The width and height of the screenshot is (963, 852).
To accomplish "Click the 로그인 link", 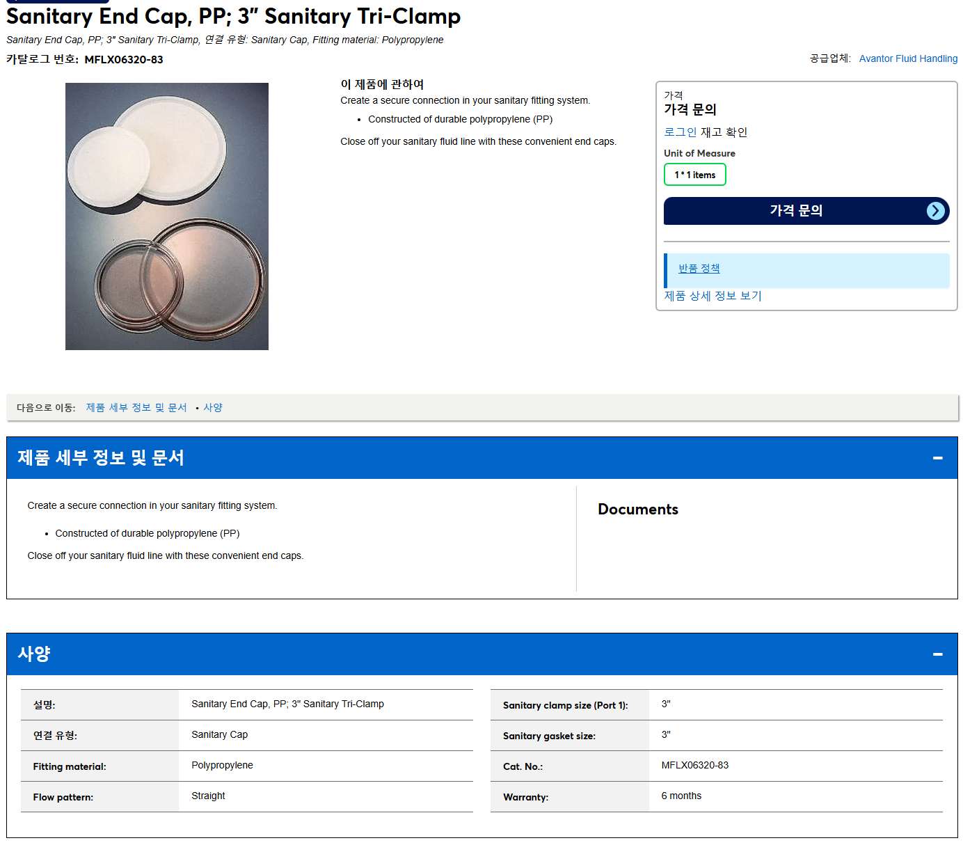I will [x=680, y=132].
